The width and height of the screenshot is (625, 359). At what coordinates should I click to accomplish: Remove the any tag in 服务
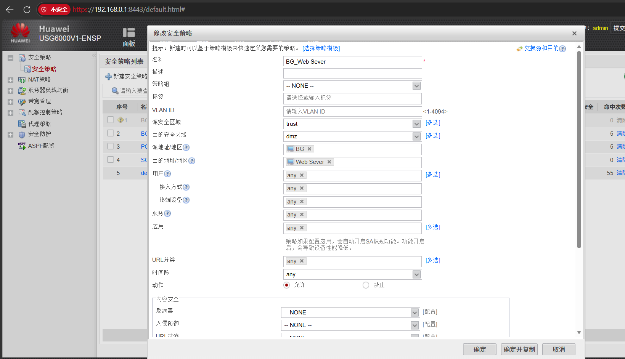(302, 215)
